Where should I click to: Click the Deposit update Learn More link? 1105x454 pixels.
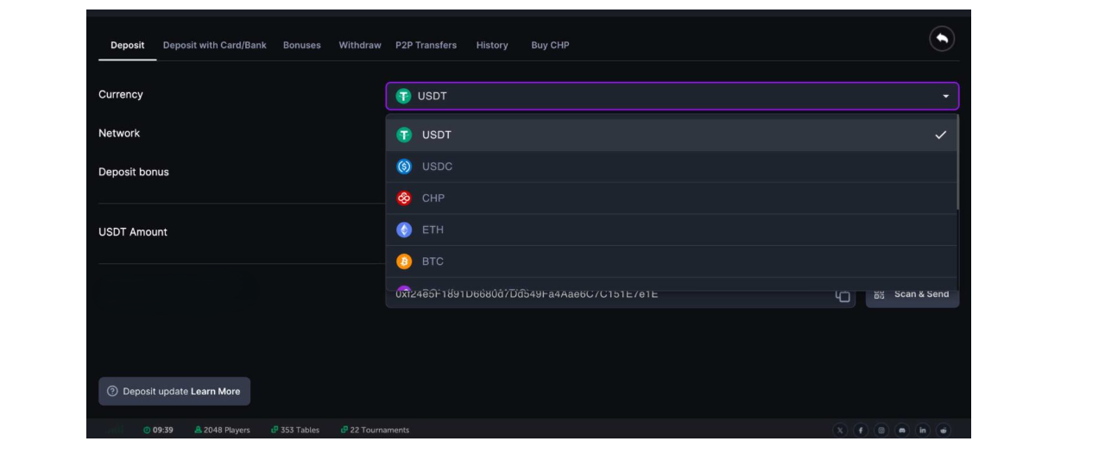tap(215, 392)
